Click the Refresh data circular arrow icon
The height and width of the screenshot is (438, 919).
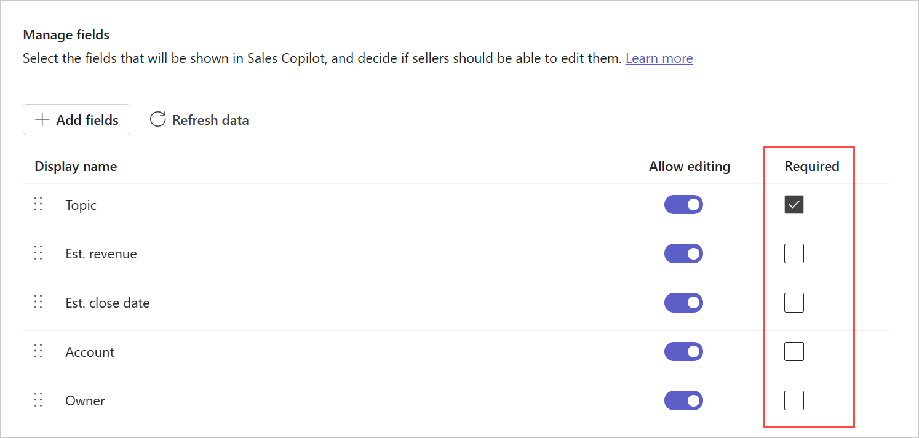pyautogui.click(x=157, y=119)
